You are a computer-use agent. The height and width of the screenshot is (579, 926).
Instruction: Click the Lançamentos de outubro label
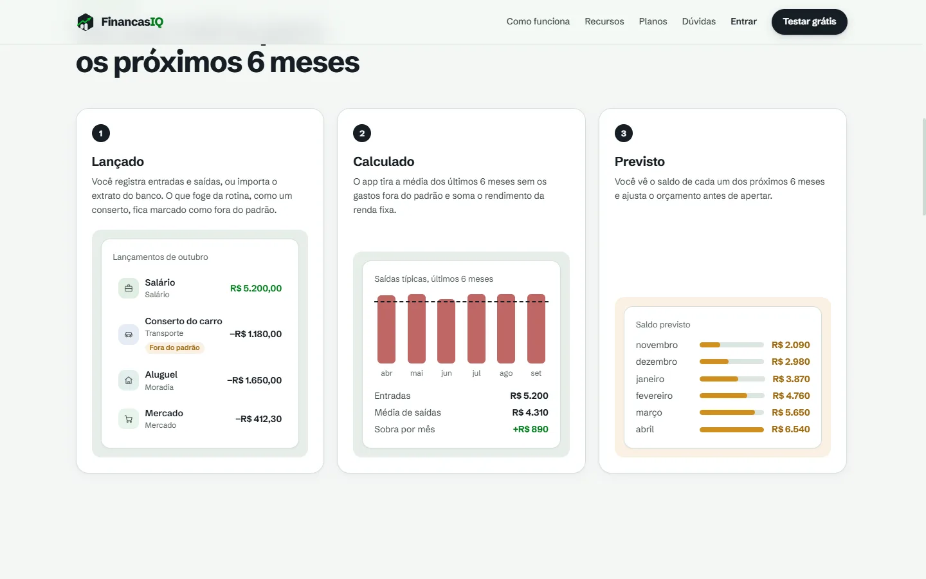(x=161, y=257)
